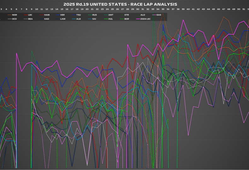
Task: Click the RUS legend entry
Action: (x=95, y=15)
